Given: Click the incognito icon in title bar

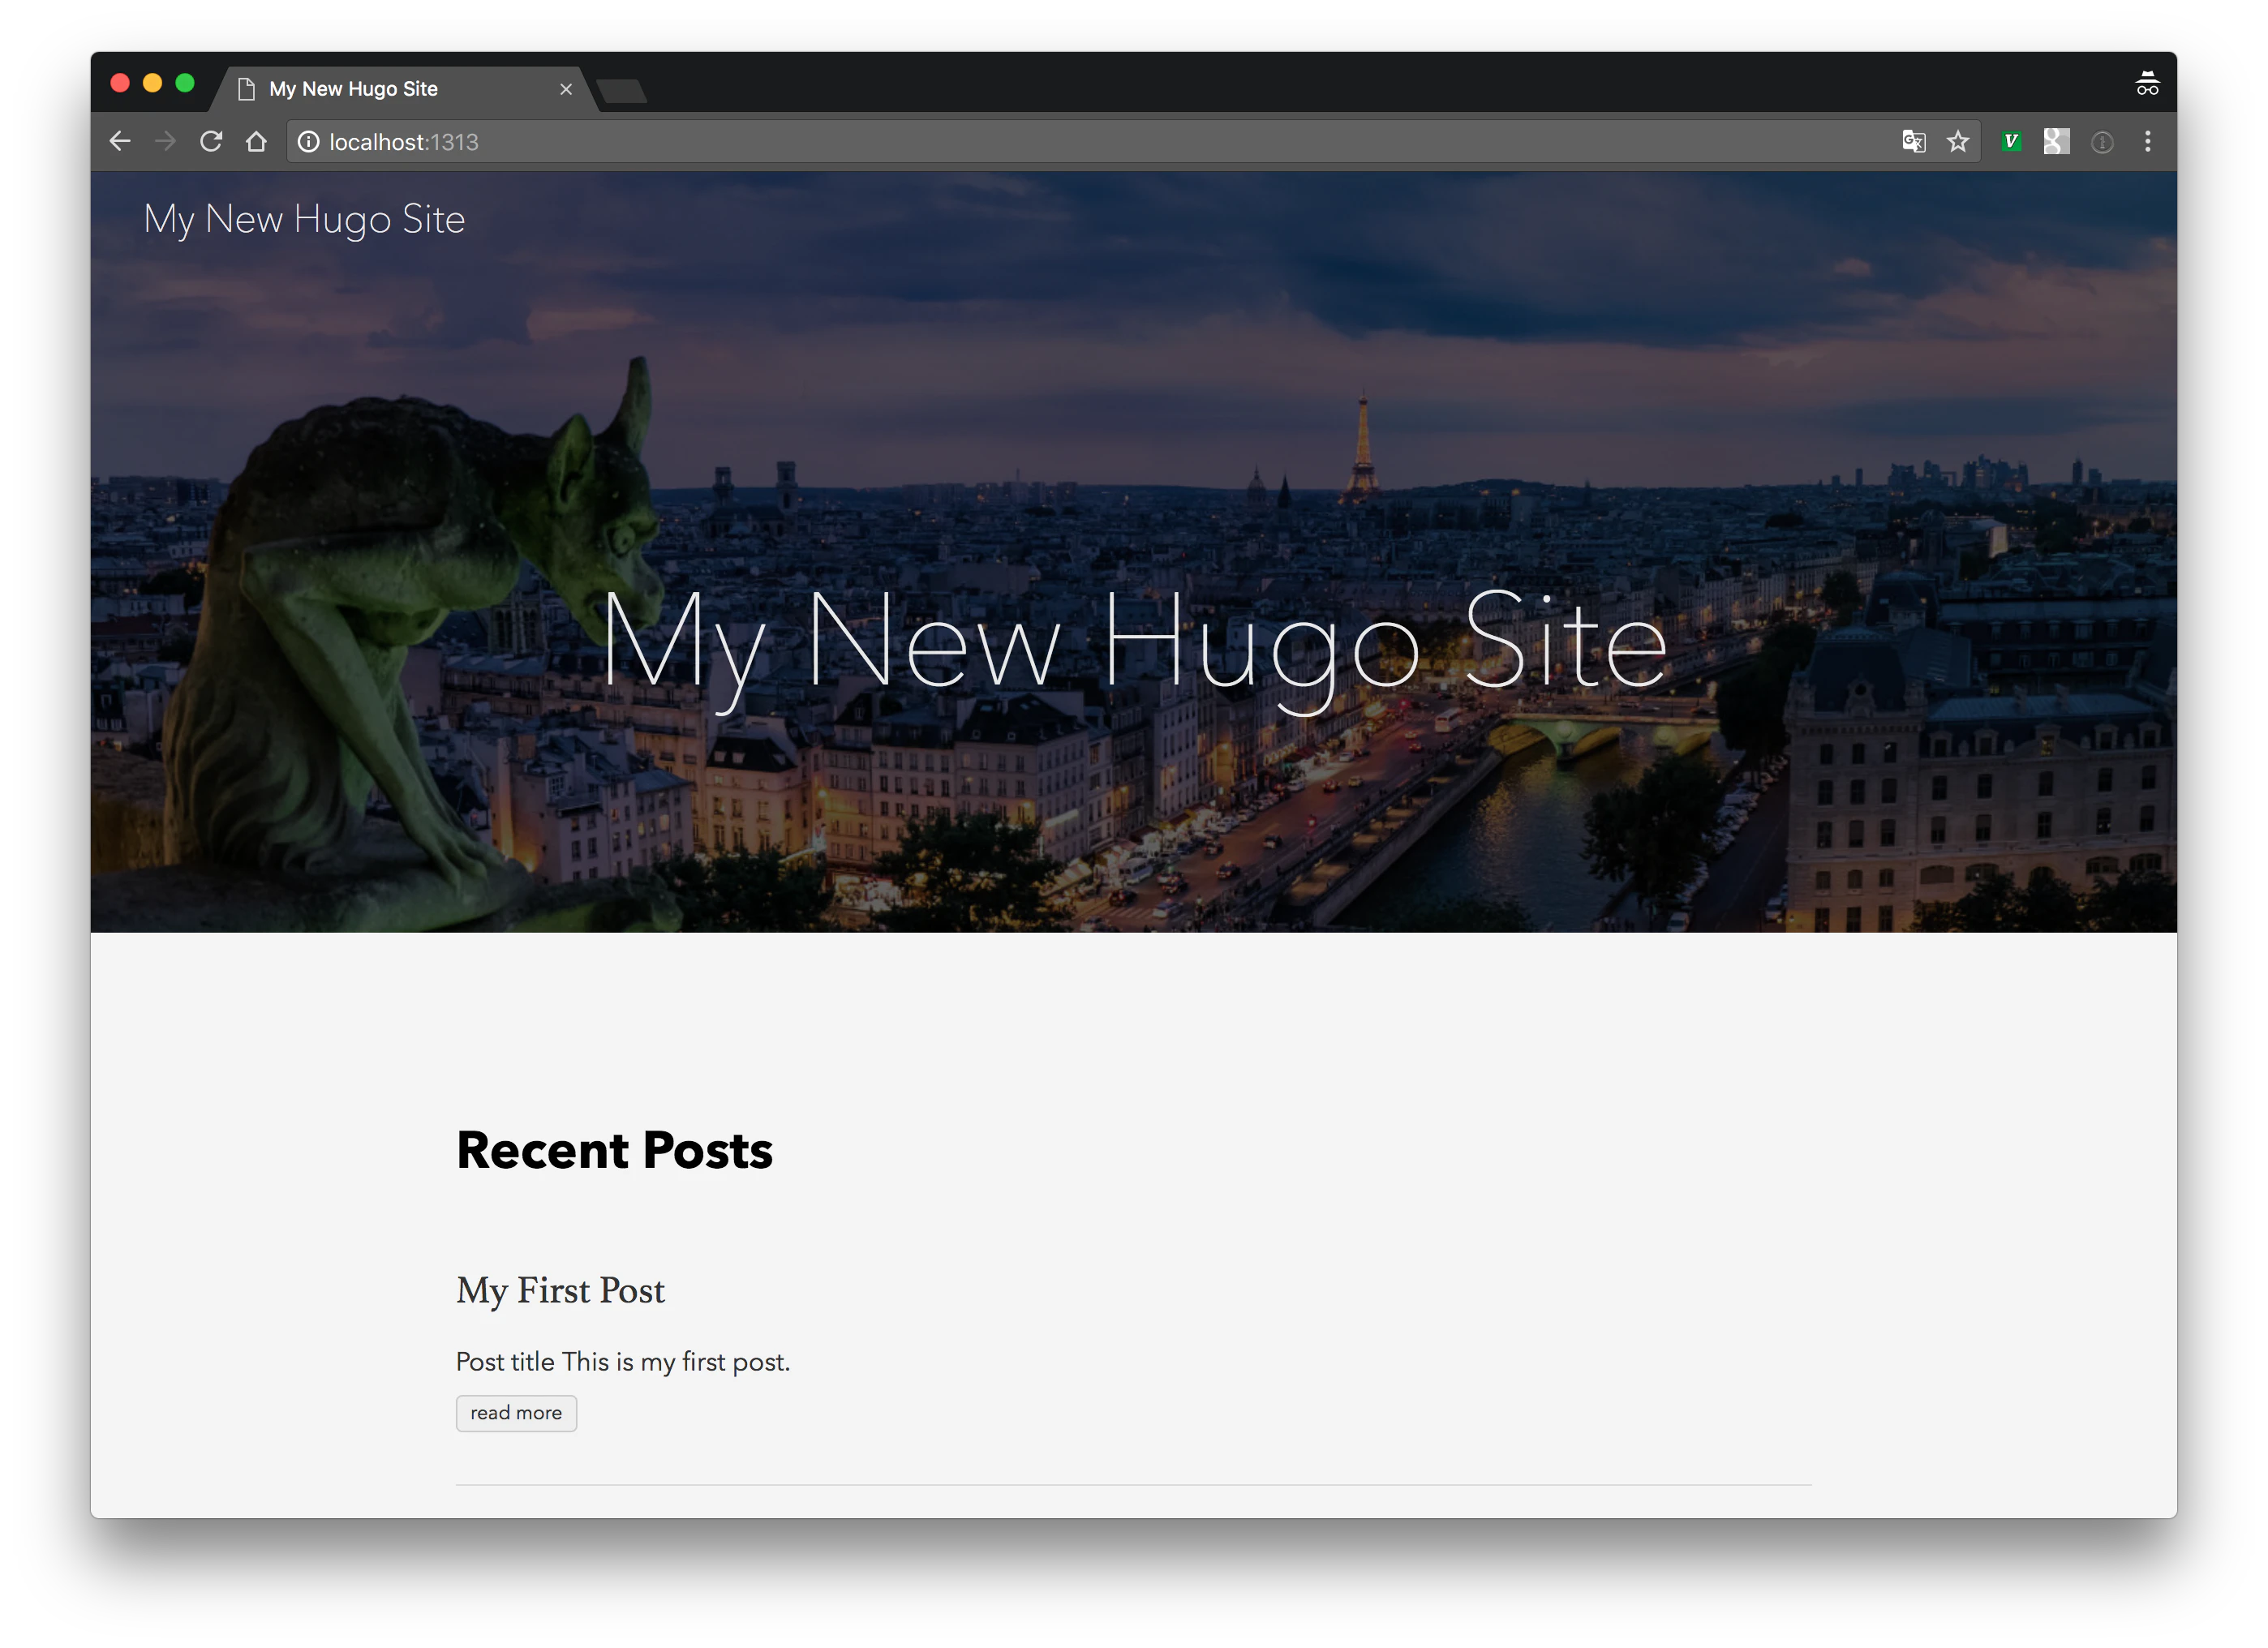Looking at the screenshot, I should click(2147, 84).
